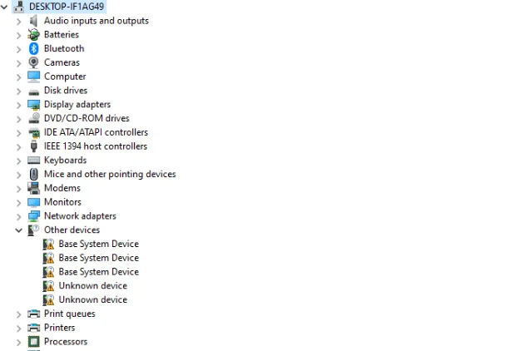Click the Cameras webcam icon
Viewport: 510px width, 351px height.
(34, 62)
